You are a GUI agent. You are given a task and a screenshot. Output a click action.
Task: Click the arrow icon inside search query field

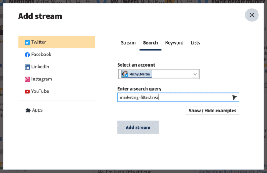click(234, 97)
